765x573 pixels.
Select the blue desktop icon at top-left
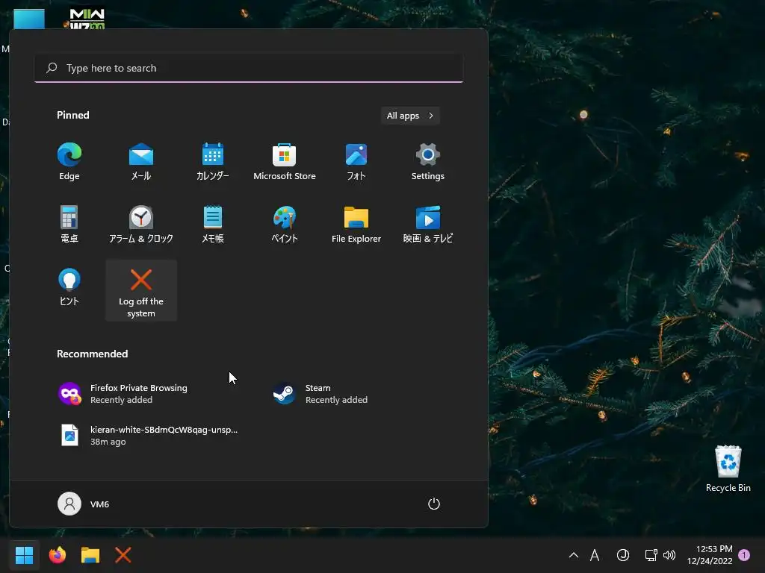click(x=29, y=19)
